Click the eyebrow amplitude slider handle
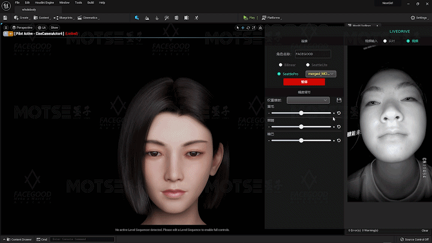Screen dimensions: 432x243 click(x=301, y=113)
